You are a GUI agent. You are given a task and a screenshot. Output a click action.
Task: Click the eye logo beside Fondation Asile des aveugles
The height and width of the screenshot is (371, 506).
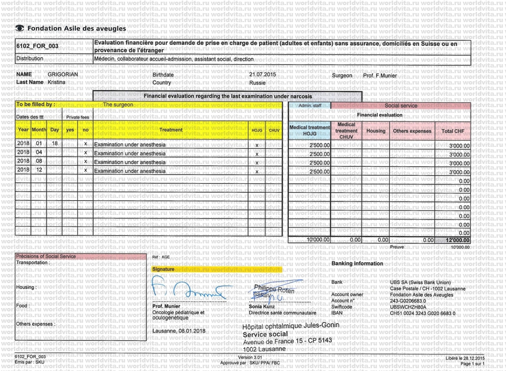click(x=20, y=28)
